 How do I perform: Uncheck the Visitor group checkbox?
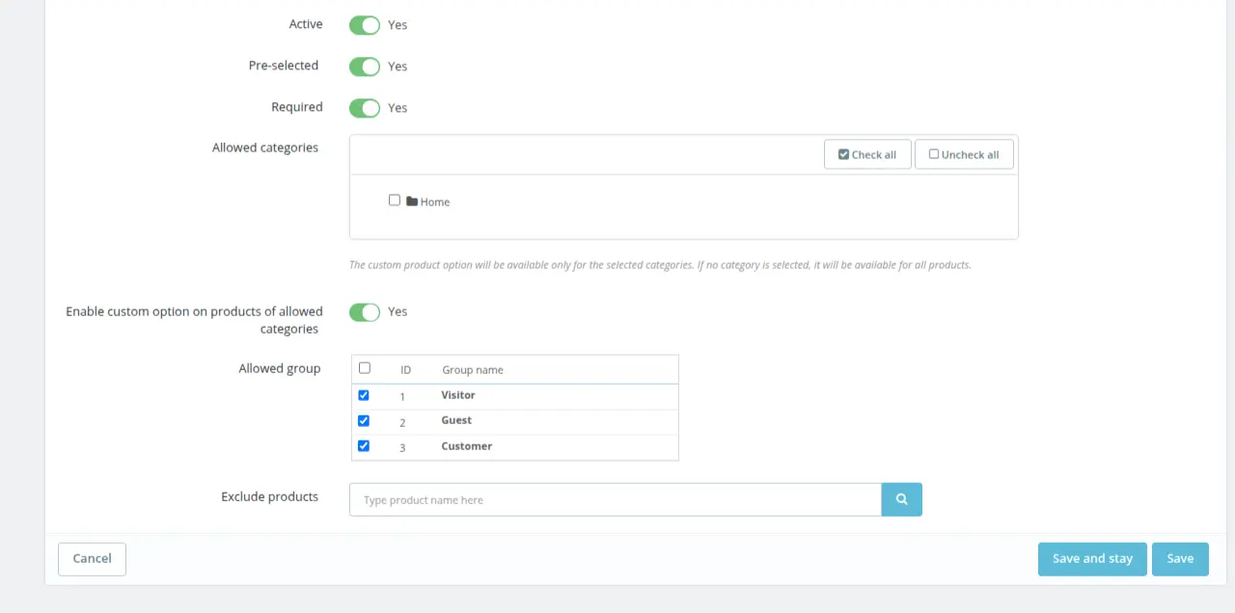click(x=364, y=395)
